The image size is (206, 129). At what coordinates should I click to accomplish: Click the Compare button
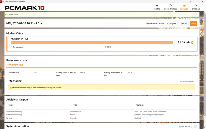pyautogui.click(x=172, y=24)
